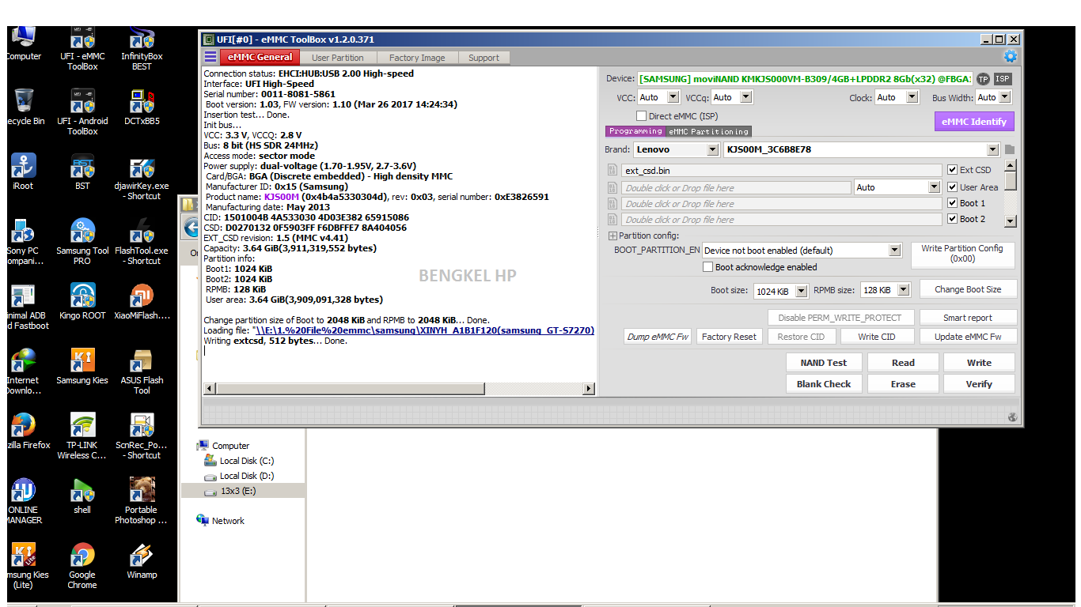Viewport: 1081px width, 607px height.
Task: Switch to the User Partition tab
Action: point(338,57)
